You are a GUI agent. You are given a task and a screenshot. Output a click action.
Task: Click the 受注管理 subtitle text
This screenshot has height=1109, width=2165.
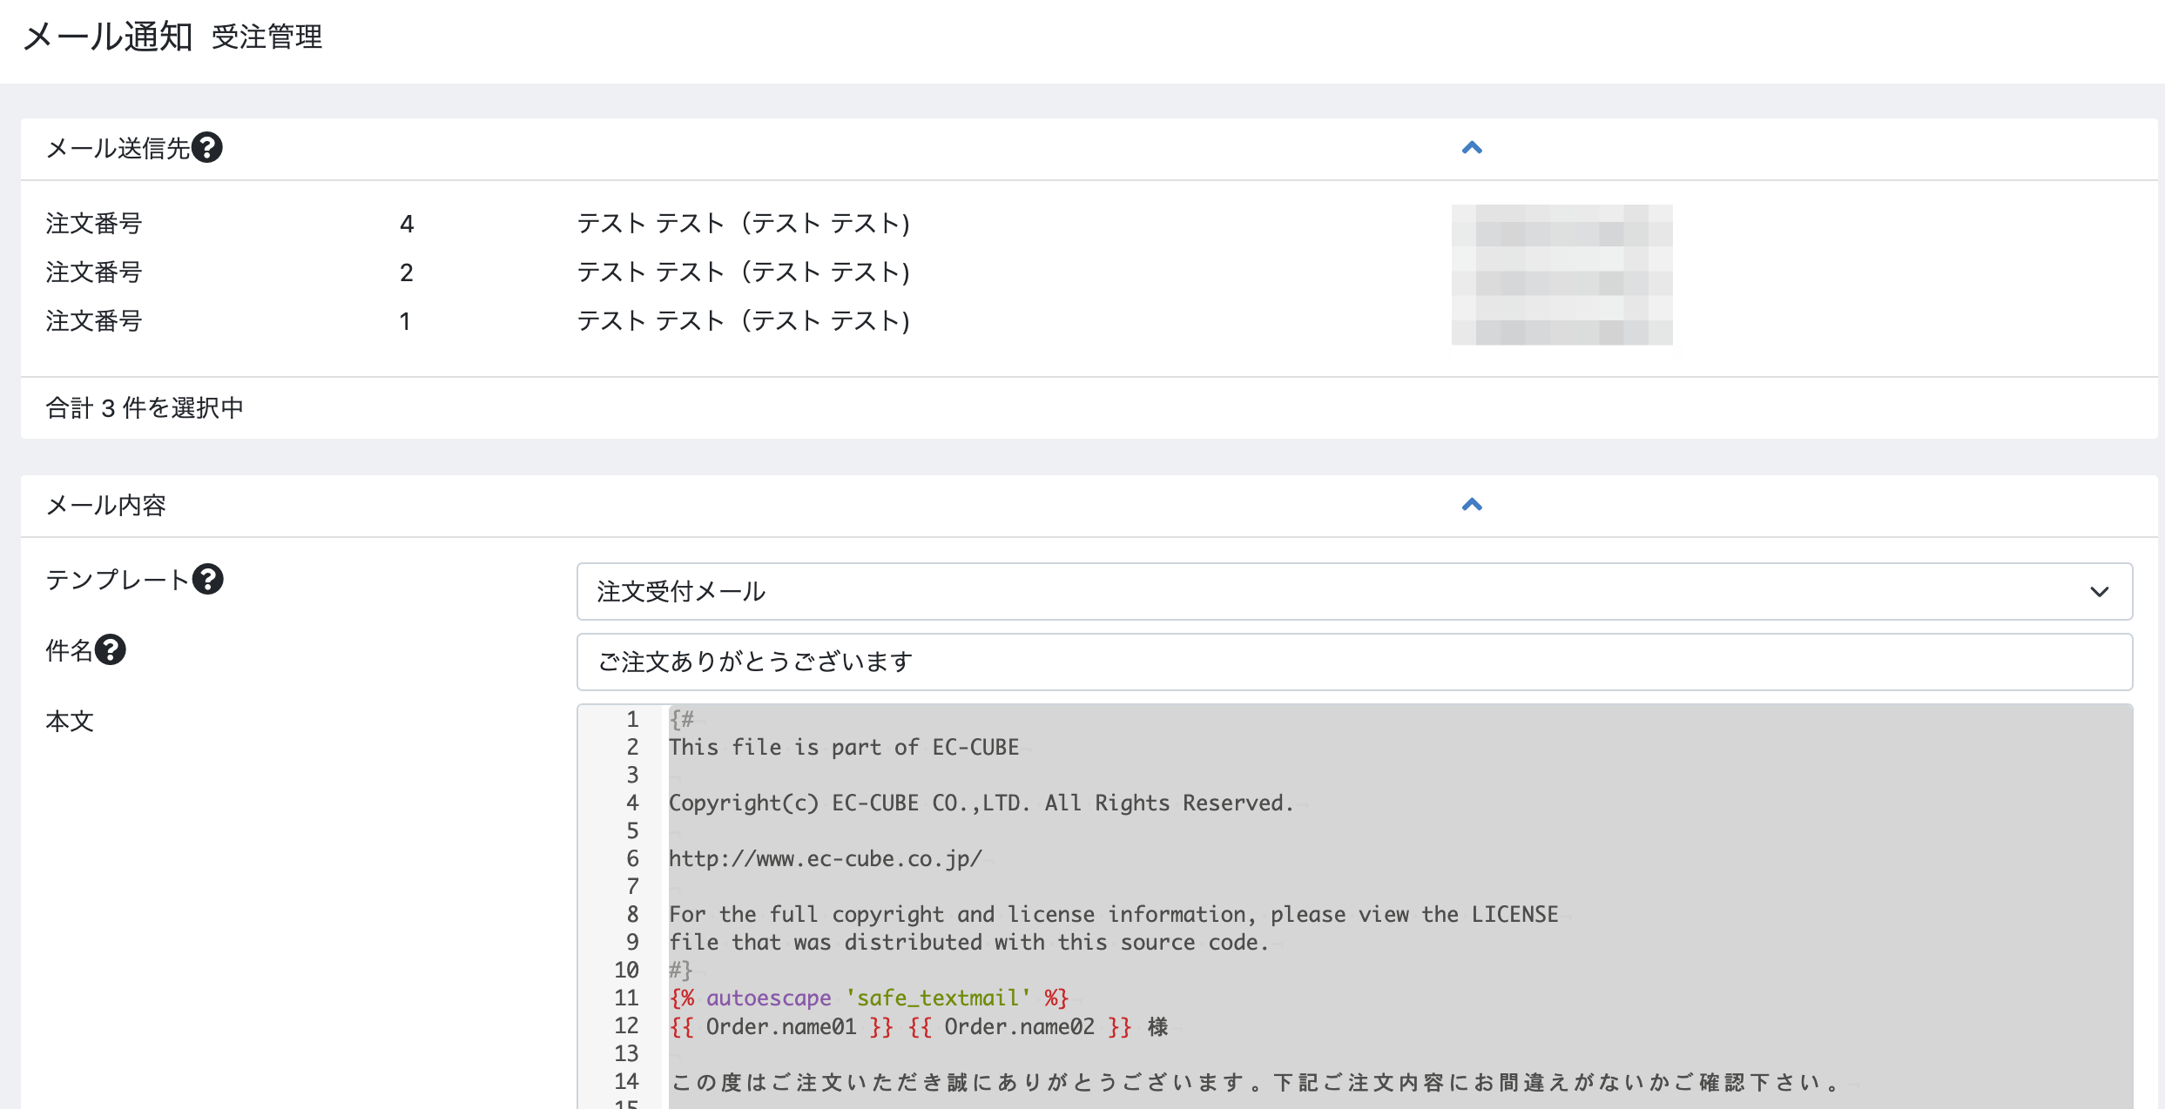[x=266, y=37]
